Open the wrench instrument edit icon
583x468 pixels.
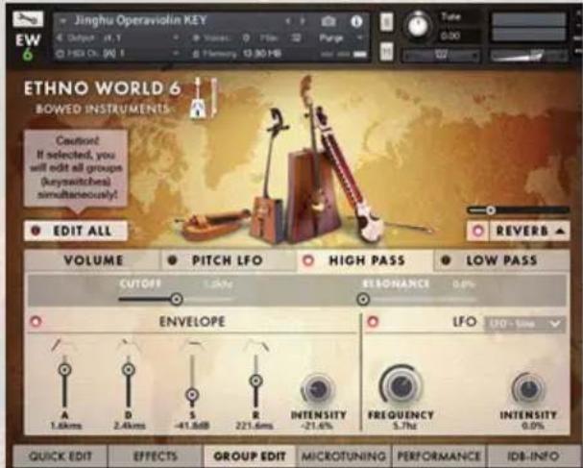pos(28,19)
